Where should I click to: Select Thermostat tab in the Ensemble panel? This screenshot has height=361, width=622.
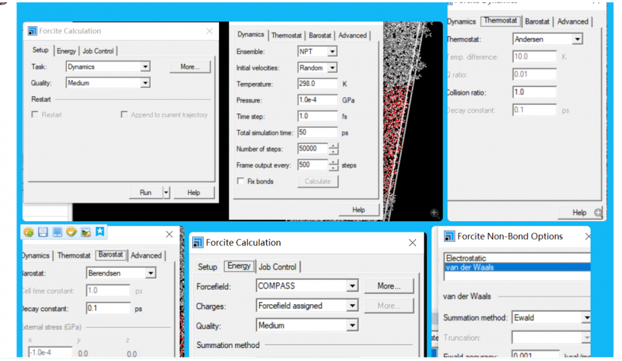(286, 35)
